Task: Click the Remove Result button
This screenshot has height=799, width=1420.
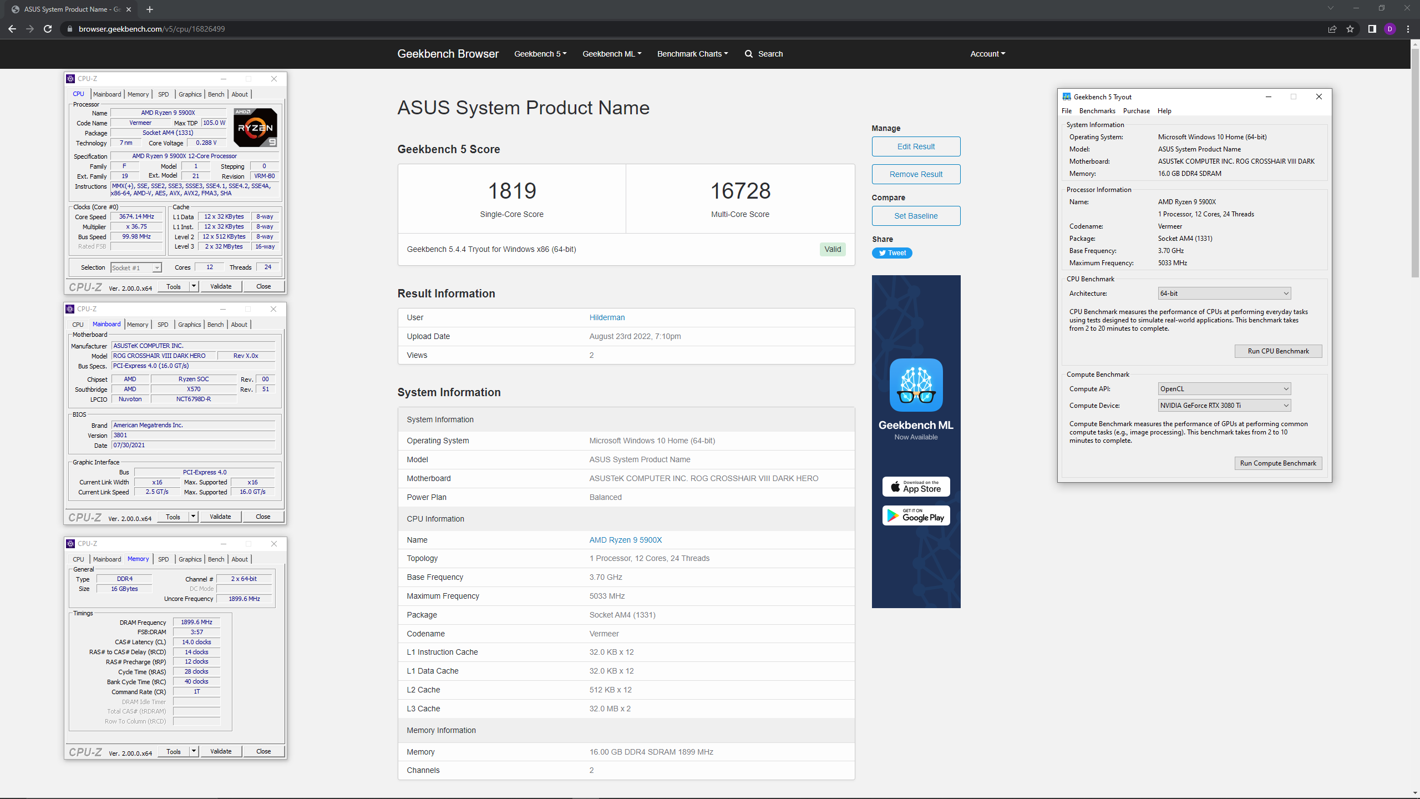Action: [x=916, y=174]
